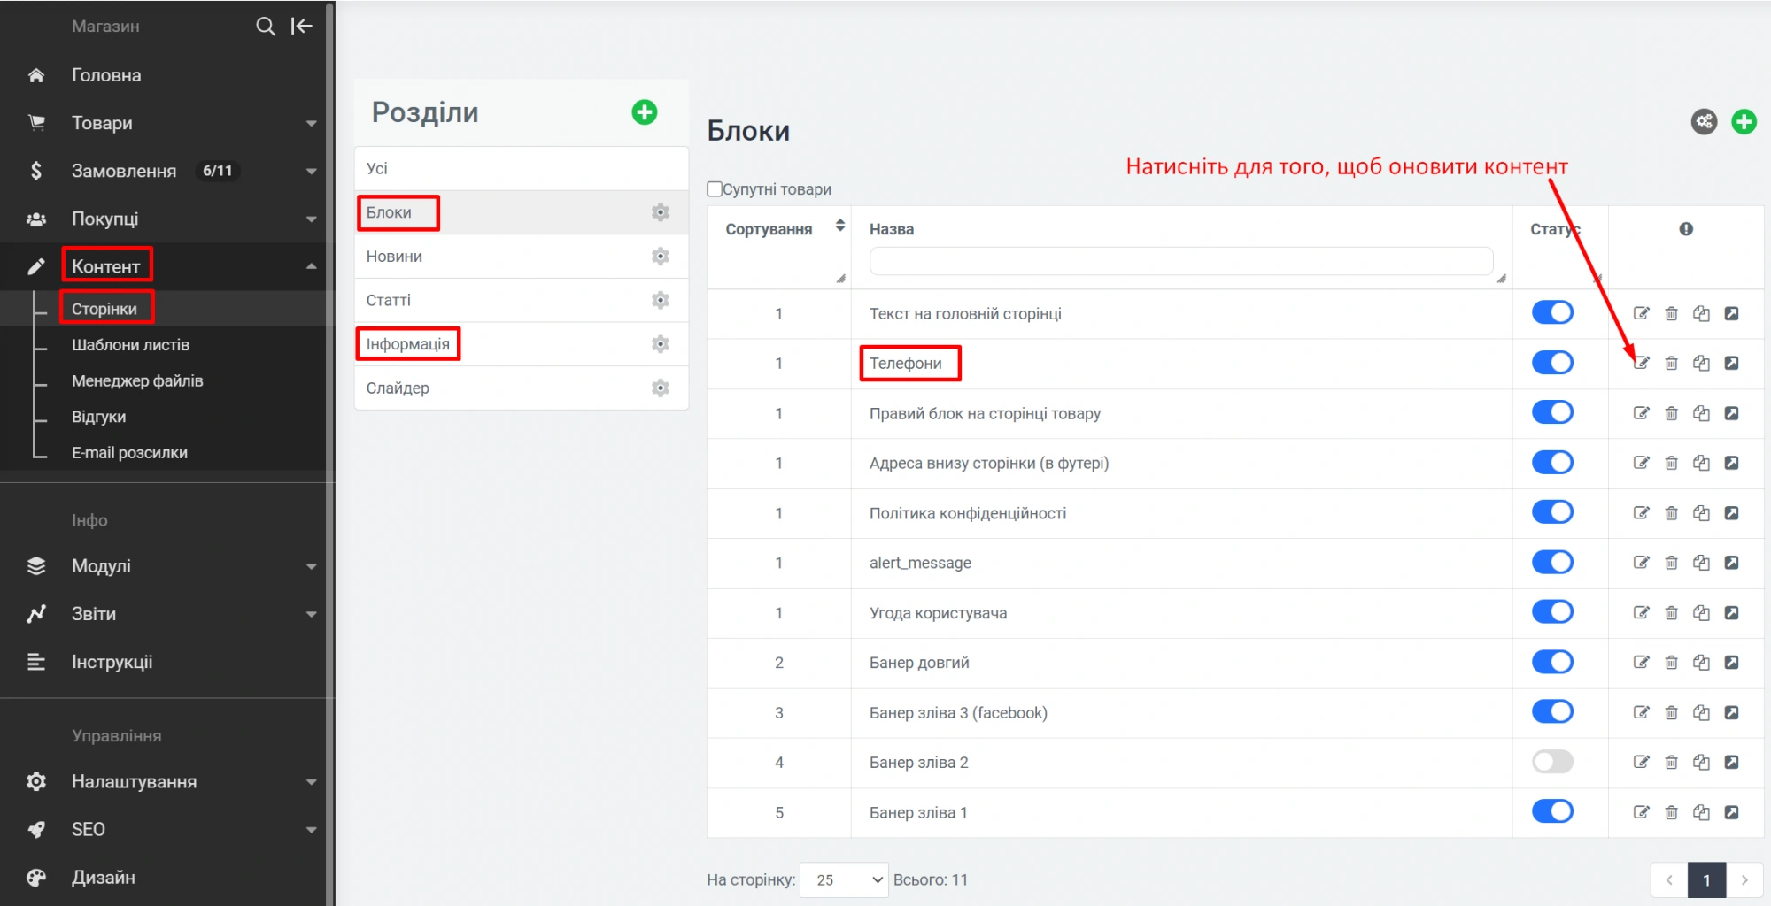Screen dimensions: 1771x906
Task: Select the Слайдер section
Action: click(398, 388)
